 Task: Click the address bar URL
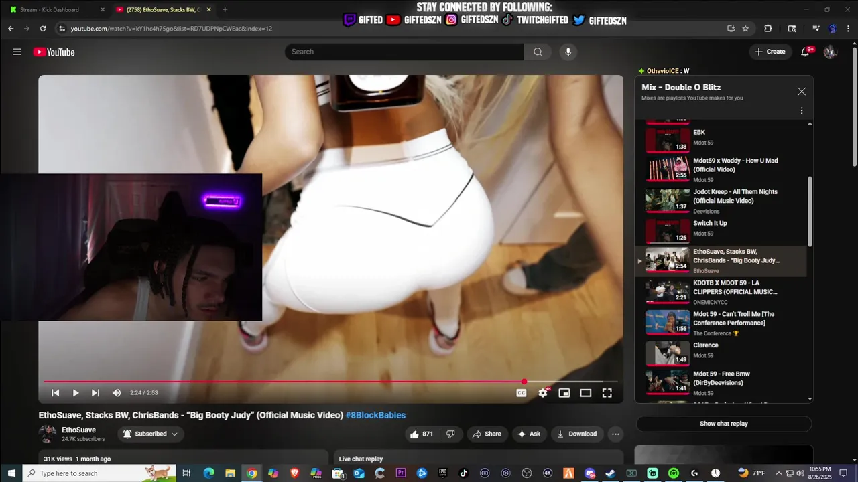[x=172, y=29]
